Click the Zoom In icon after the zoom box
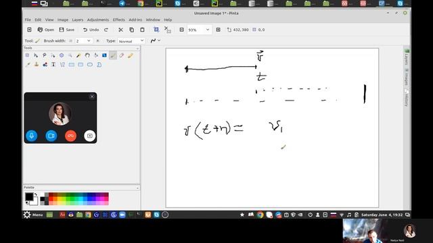The height and width of the screenshot is (243, 433). (x=218, y=30)
